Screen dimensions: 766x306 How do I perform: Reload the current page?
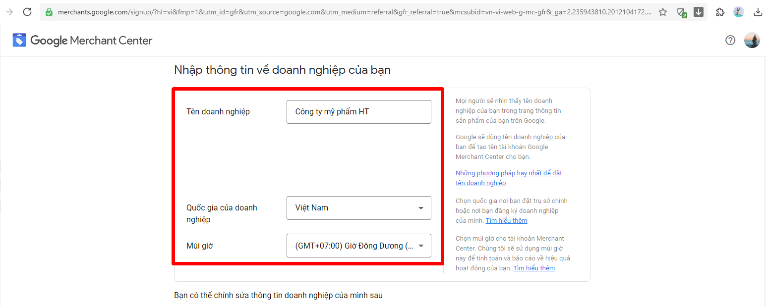point(27,12)
